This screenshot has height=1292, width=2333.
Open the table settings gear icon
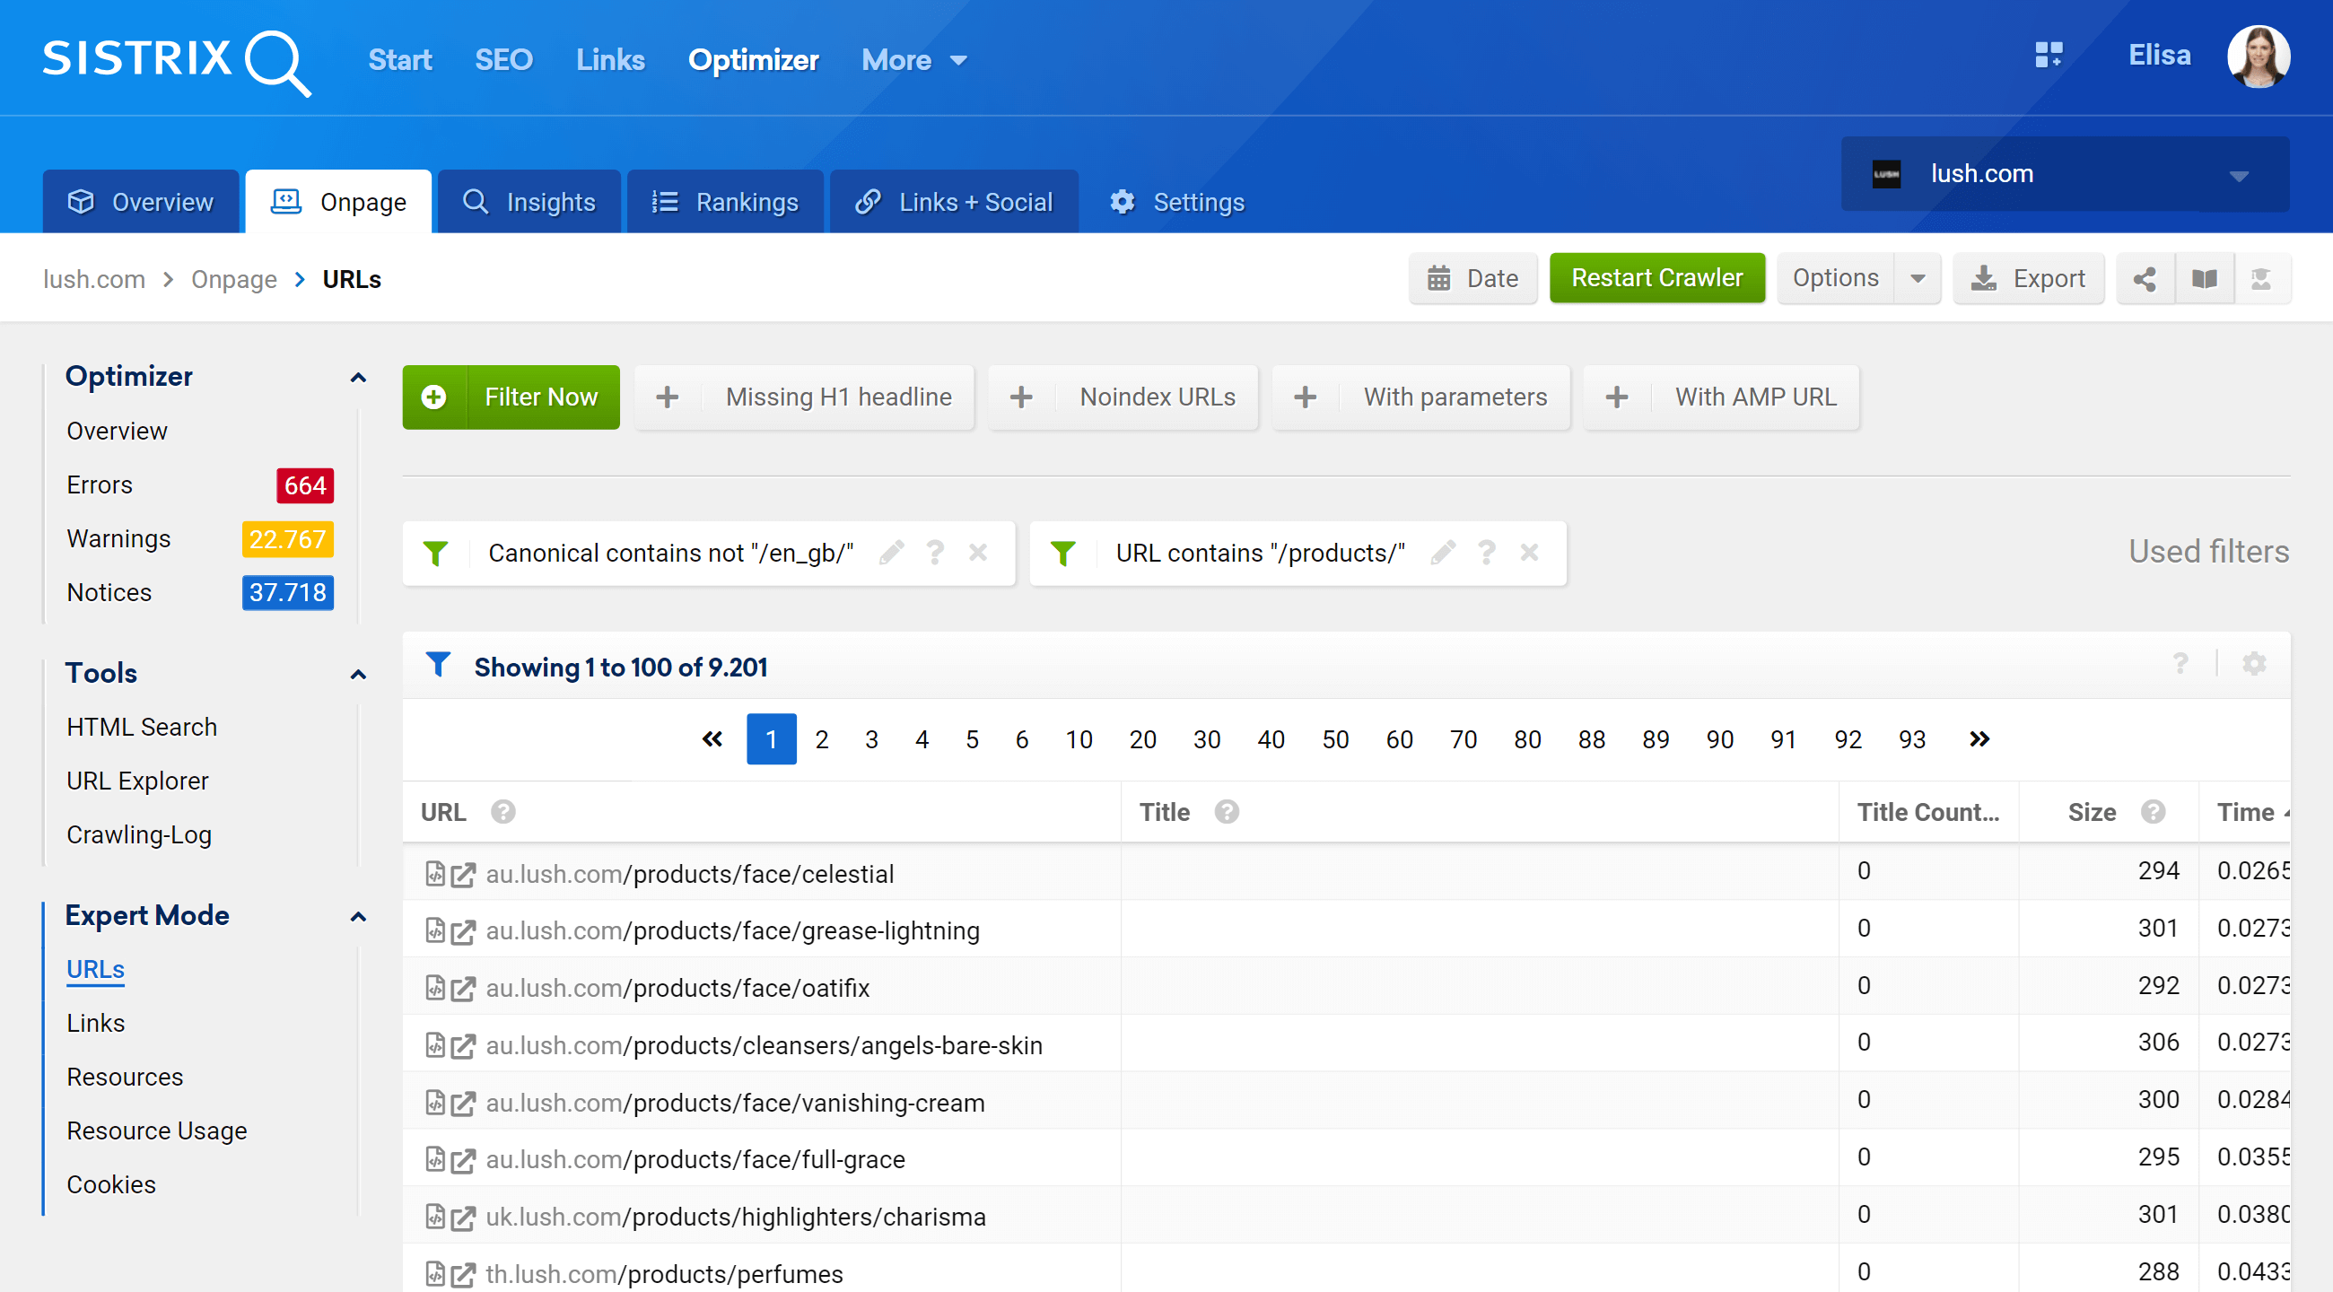(2254, 664)
